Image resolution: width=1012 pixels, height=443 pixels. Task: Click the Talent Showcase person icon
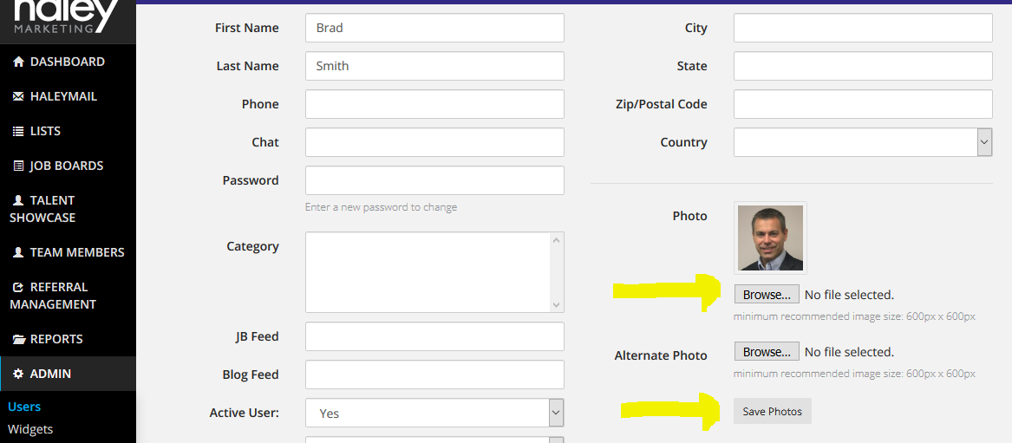(x=18, y=200)
